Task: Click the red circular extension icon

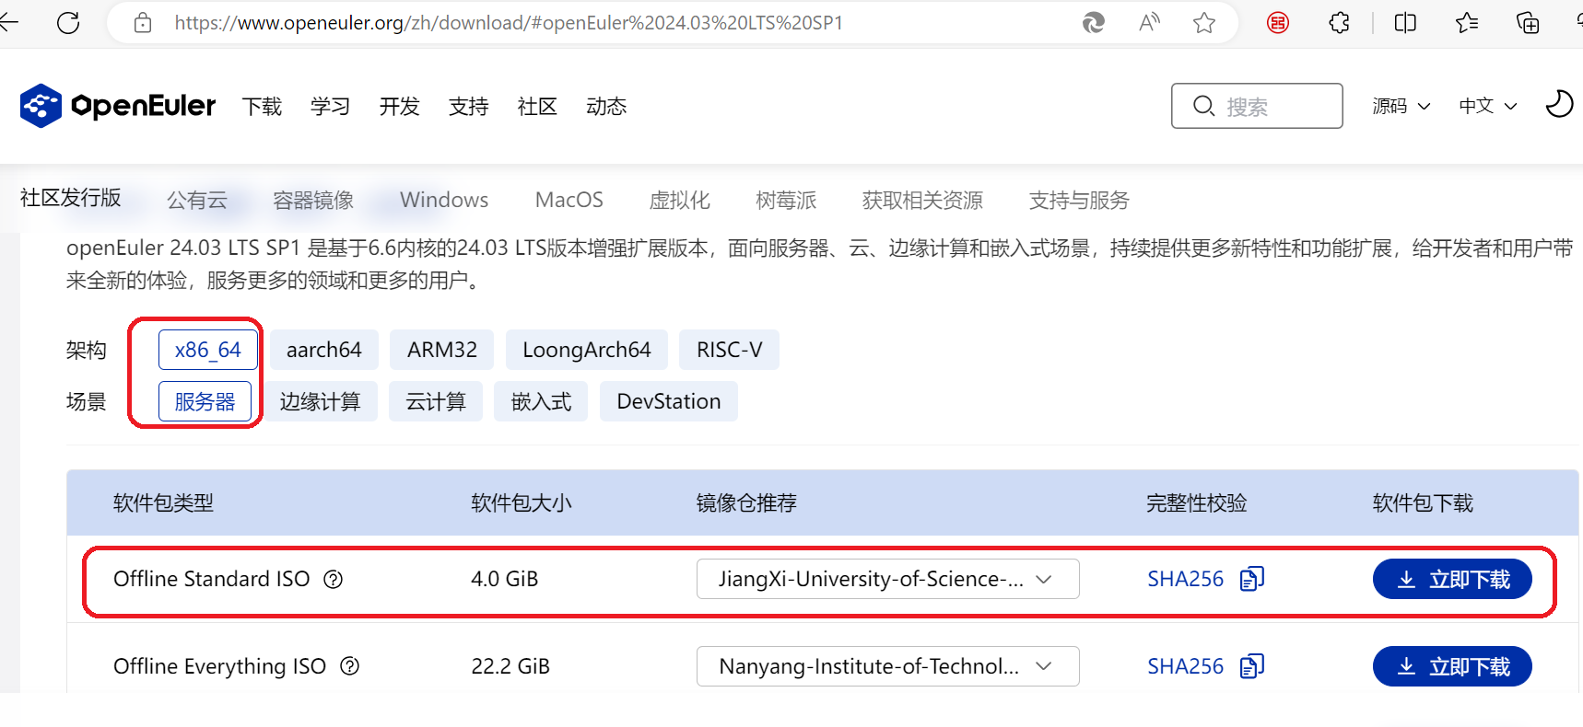Action: 1278,23
